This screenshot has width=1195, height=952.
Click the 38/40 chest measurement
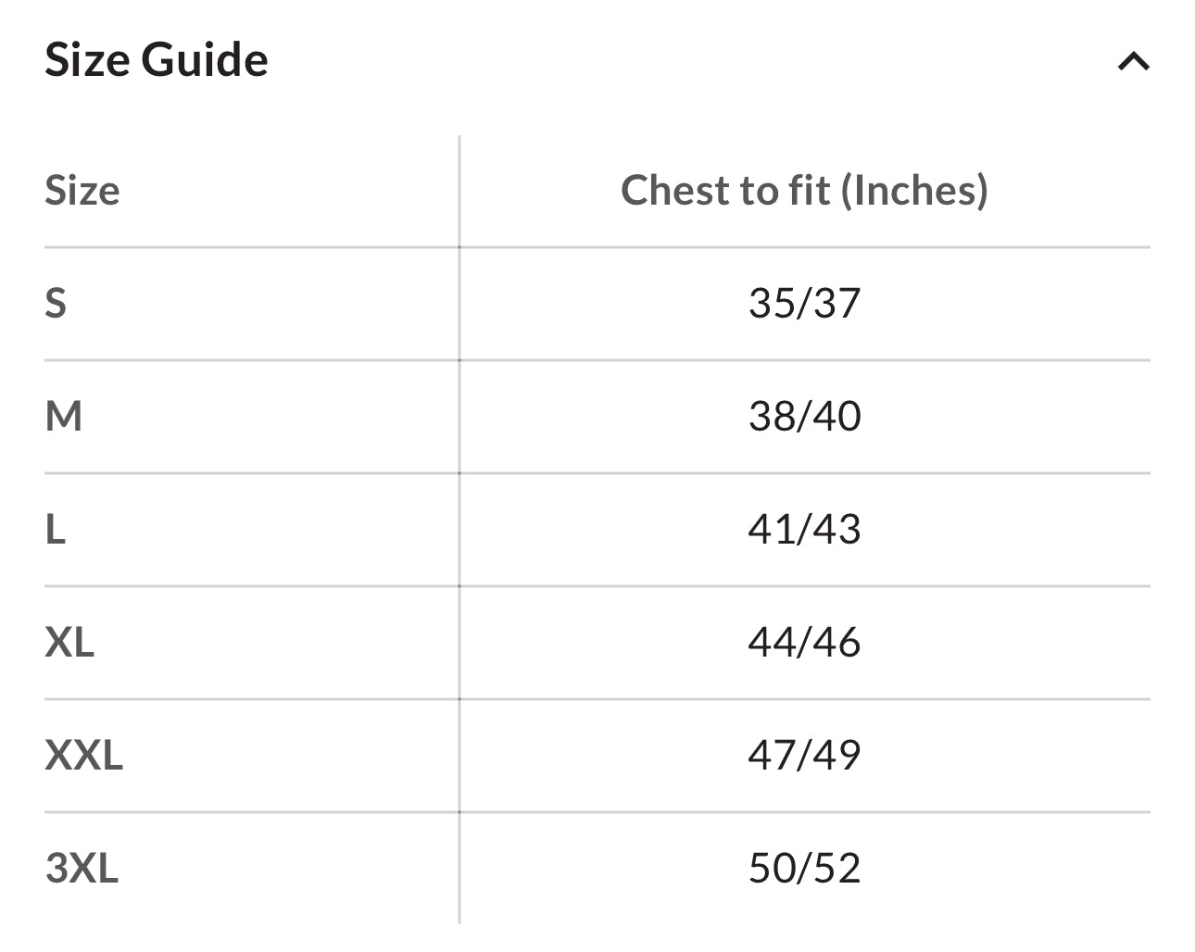pos(804,417)
